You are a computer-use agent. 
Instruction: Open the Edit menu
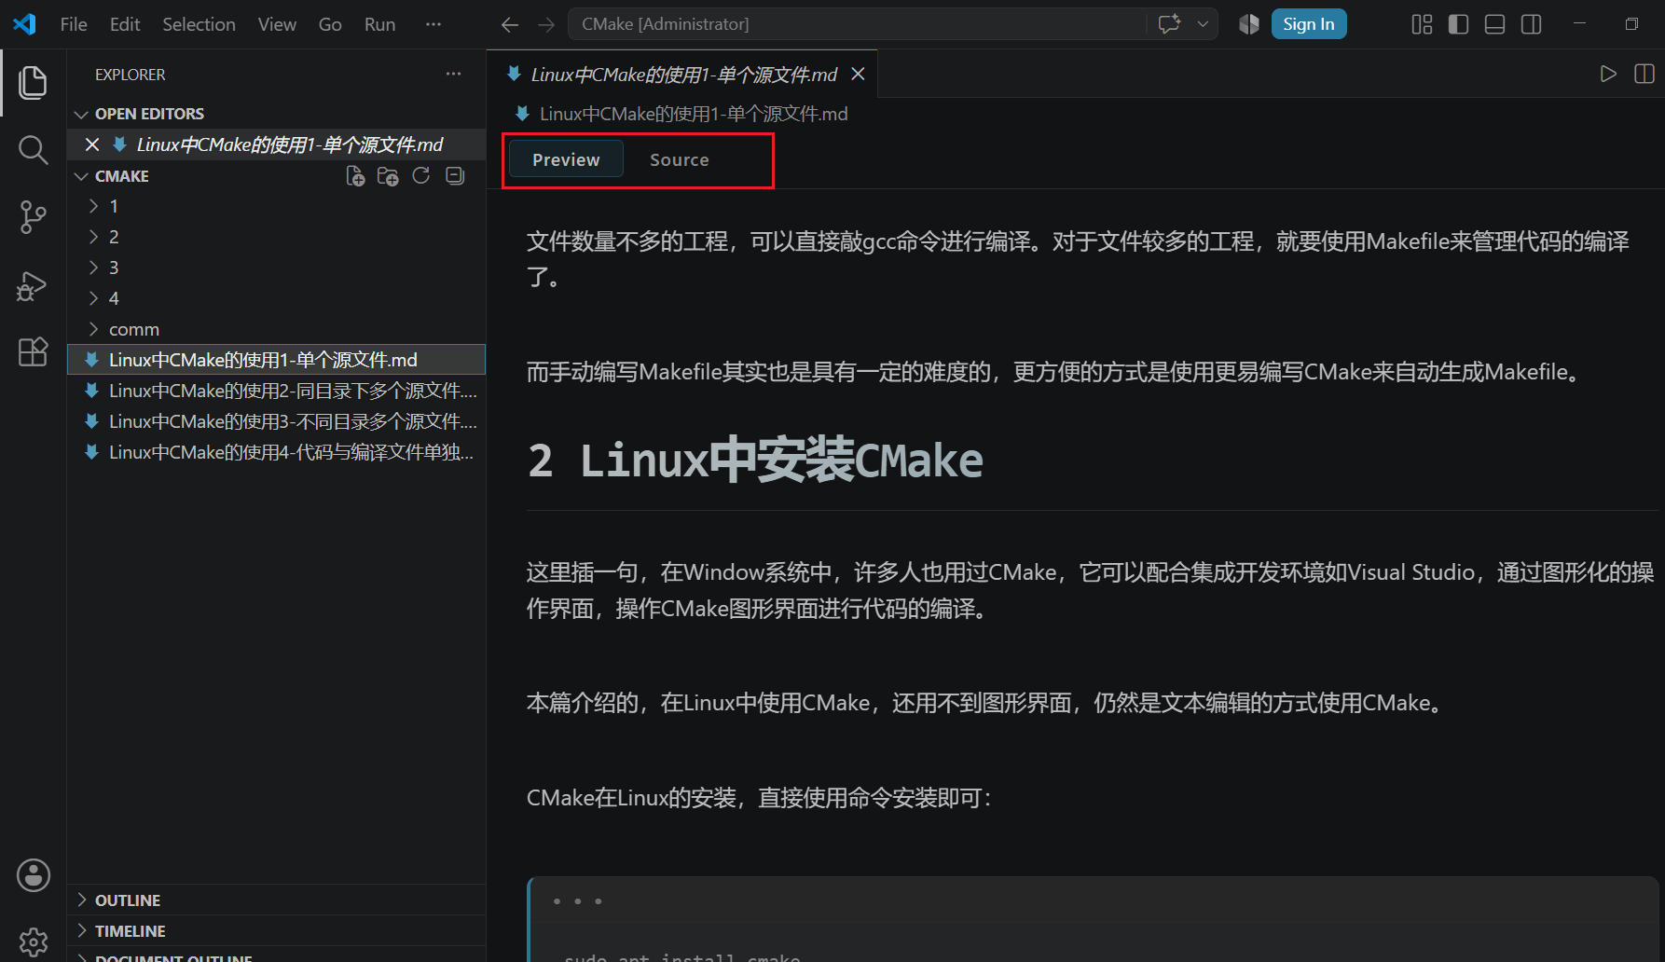pyautogui.click(x=125, y=24)
